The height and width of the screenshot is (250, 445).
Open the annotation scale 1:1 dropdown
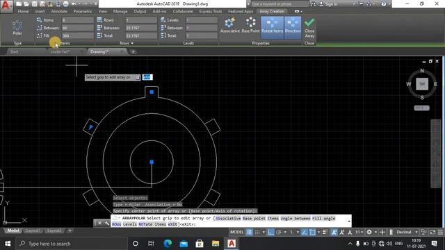pos(359,232)
